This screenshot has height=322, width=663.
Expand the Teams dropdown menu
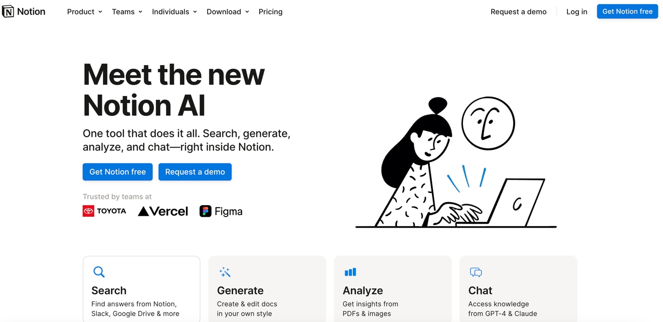point(127,12)
